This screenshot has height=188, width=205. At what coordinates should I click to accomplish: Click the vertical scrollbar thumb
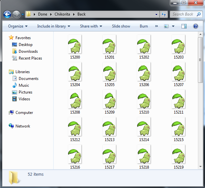200,60
